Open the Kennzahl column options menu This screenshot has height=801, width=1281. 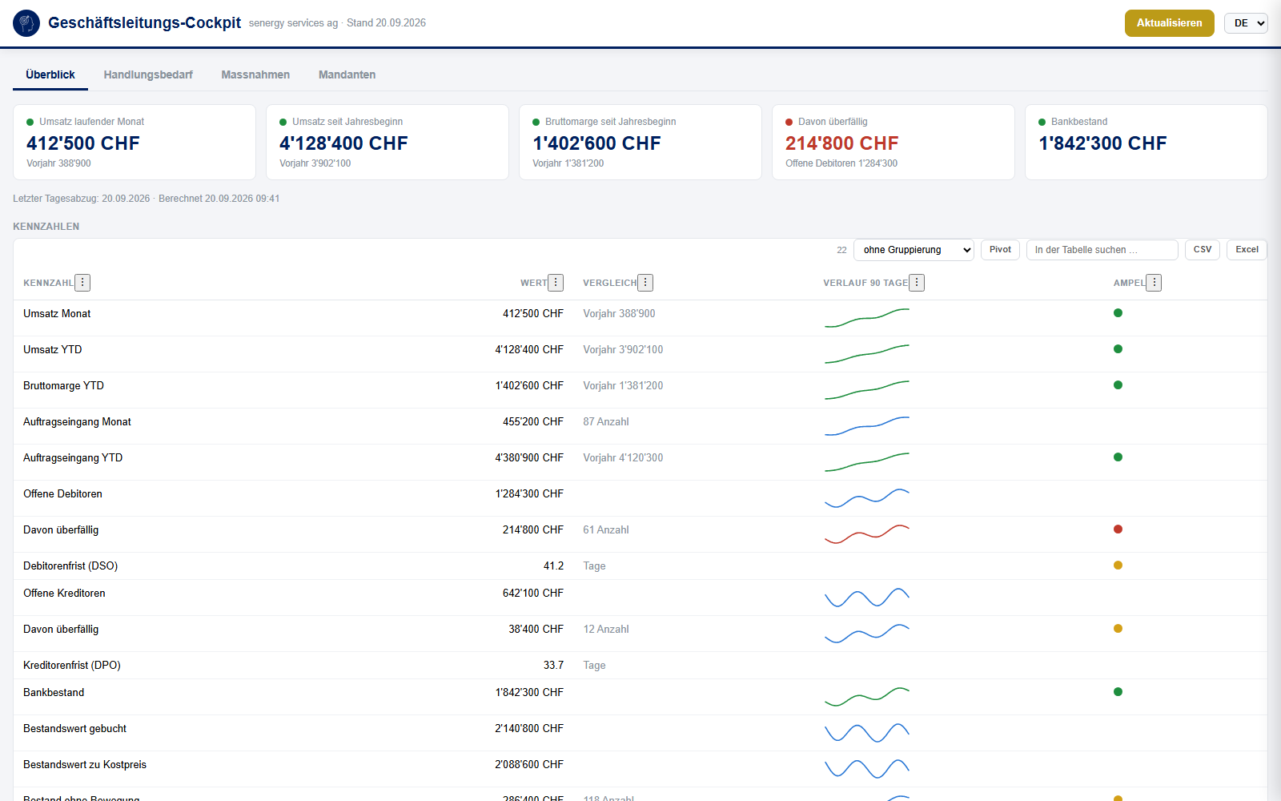[82, 283]
